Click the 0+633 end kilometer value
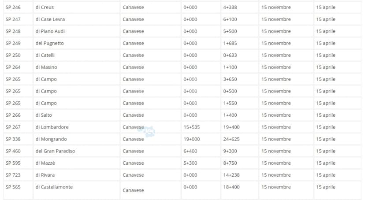The height and width of the screenshot is (200, 365). pyautogui.click(x=230, y=55)
